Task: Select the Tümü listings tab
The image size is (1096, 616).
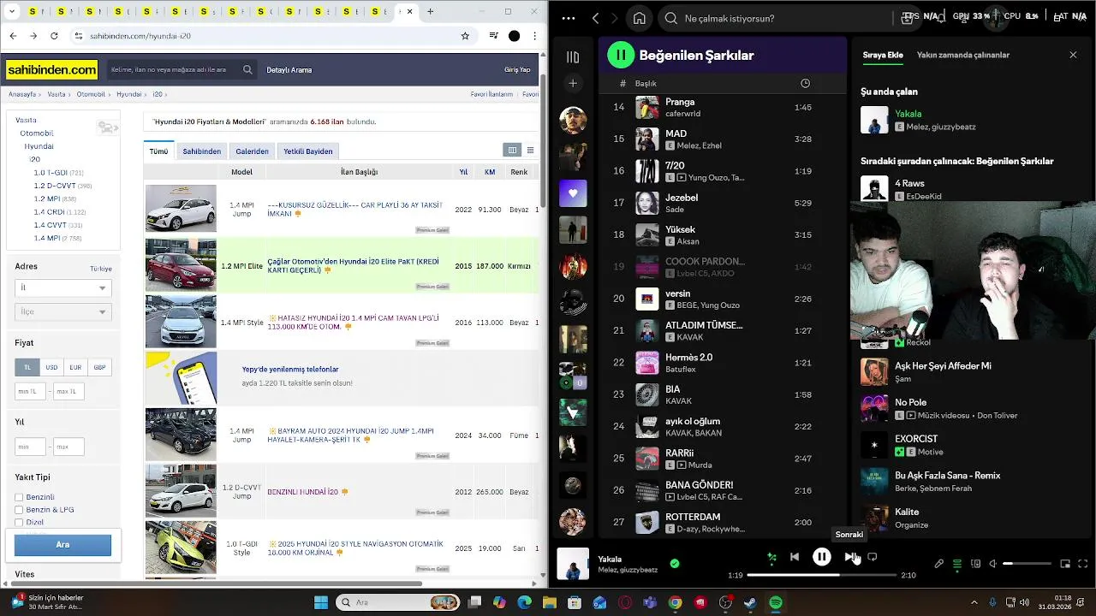Action: (159, 151)
